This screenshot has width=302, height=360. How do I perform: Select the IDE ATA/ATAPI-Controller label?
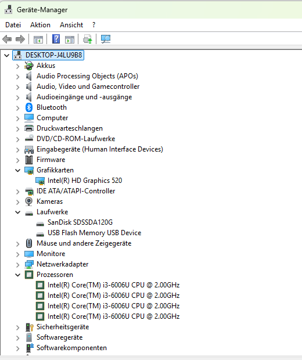[75, 191]
